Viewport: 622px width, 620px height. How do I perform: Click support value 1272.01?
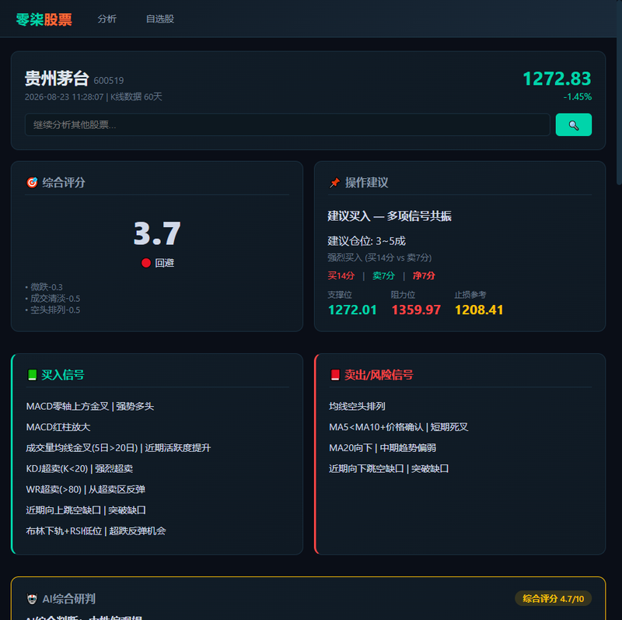pyautogui.click(x=352, y=310)
